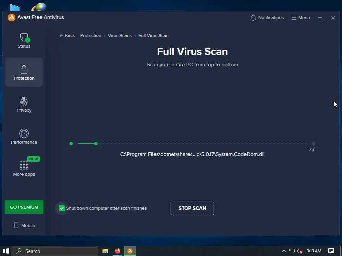Click the taskbar Search box
This screenshot has width=342, height=256.
55,251
